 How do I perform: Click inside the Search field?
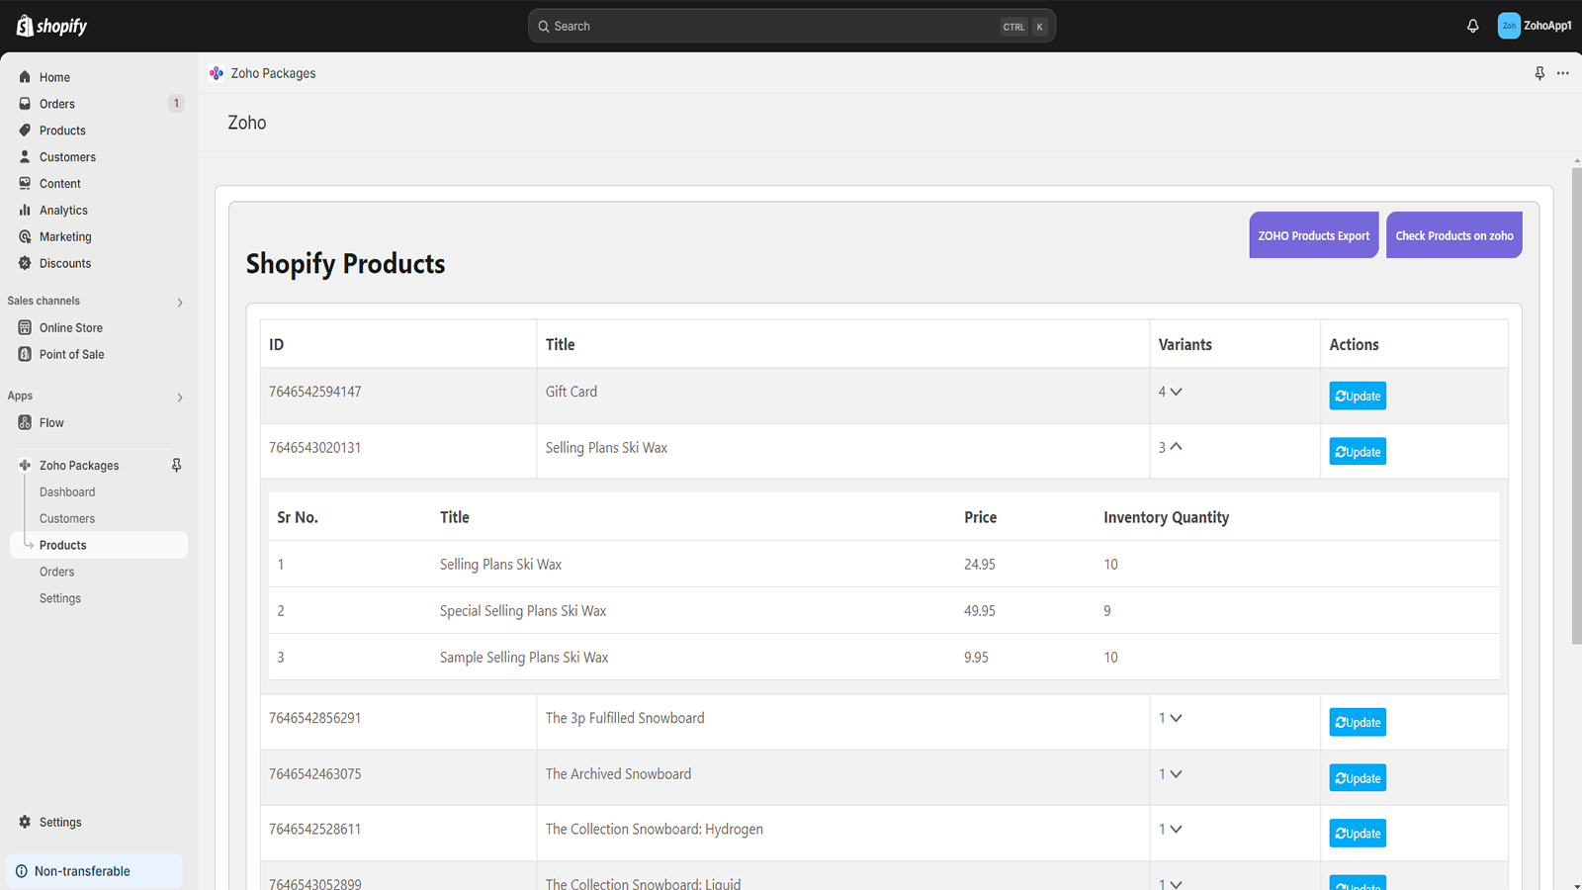coord(791,26)
